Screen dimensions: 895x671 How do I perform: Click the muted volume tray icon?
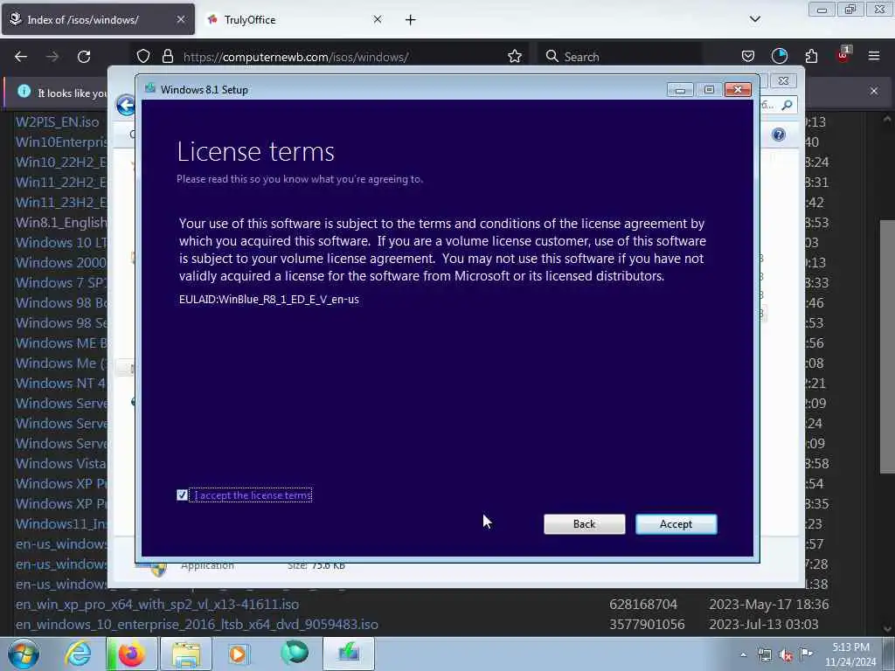(x=786, y=655)
